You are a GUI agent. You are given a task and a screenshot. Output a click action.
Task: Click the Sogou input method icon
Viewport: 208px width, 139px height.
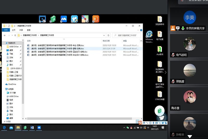point(140,123)
